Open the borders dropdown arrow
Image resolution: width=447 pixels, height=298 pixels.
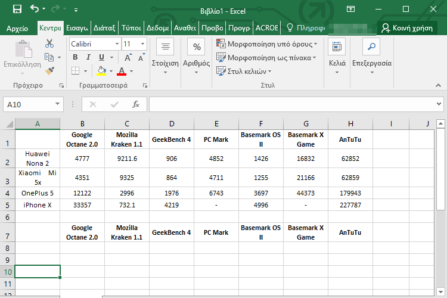coord(85,71)
